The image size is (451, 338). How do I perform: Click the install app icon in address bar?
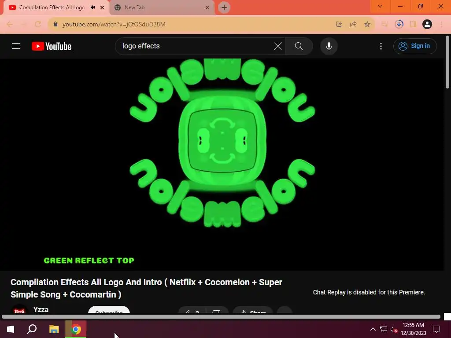coord(339,24)
